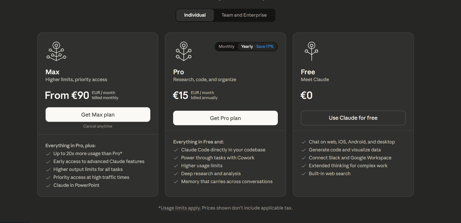Click the Pro plan heading
The width and height of the screenshot is (461, 223).
coord(178,72)
